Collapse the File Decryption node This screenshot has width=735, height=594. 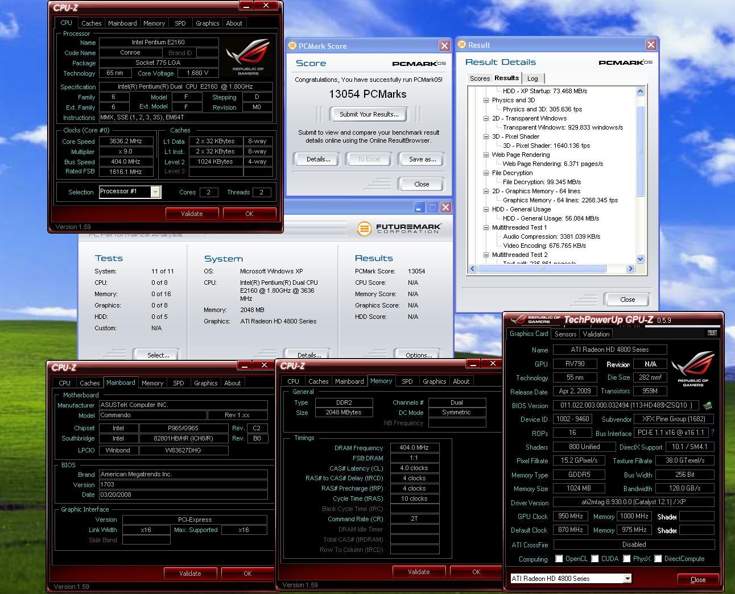tap(486, 173)
